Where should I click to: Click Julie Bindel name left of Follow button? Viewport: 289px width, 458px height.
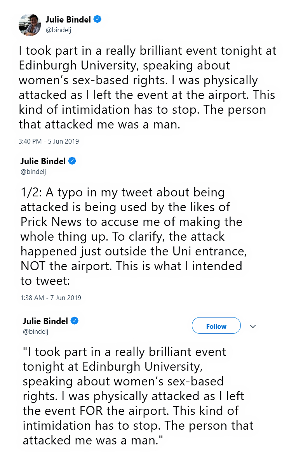click(45, 321)
